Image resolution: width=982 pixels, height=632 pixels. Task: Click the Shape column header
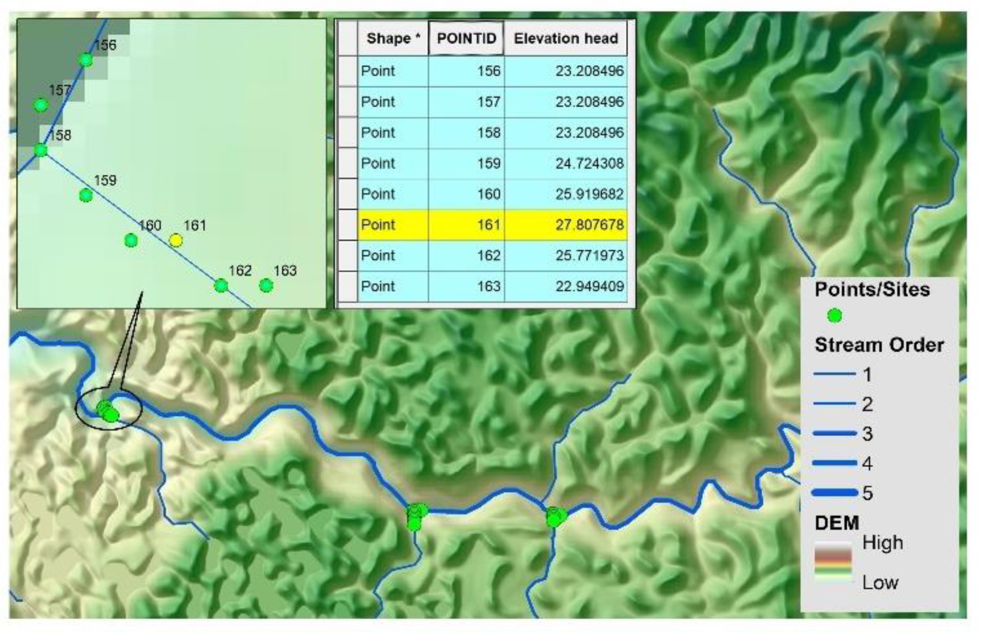coord(393,38)
